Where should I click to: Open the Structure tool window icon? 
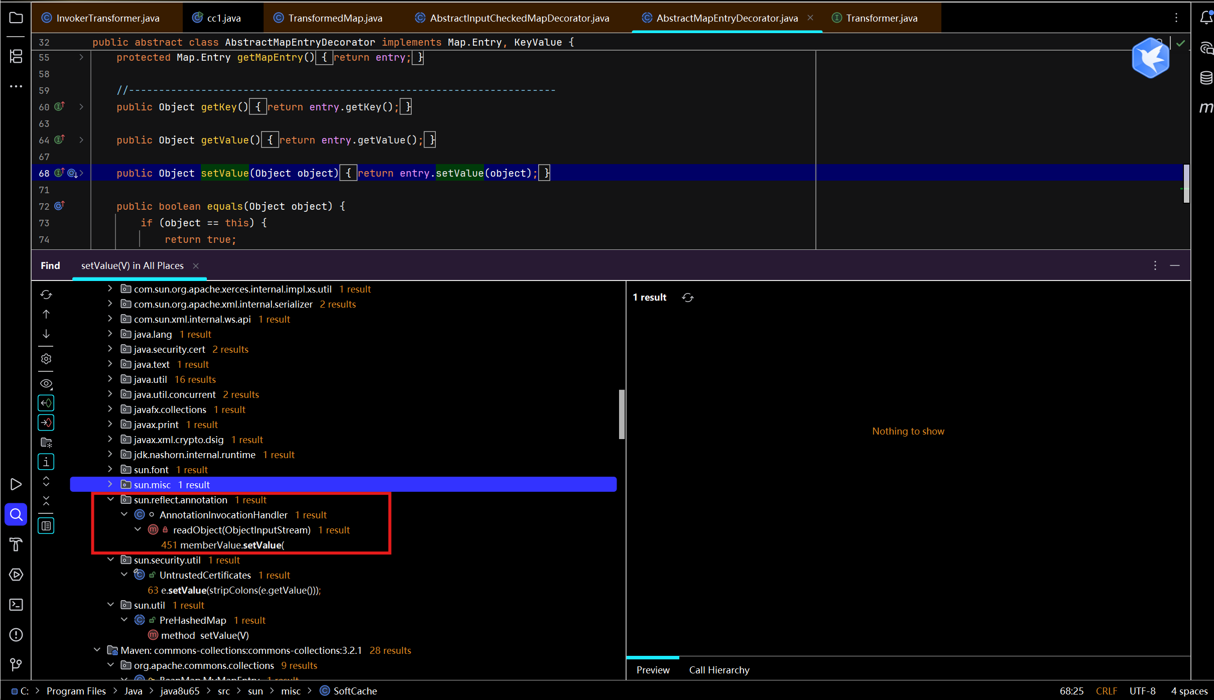pyautogui.click(x=16, y=56)
